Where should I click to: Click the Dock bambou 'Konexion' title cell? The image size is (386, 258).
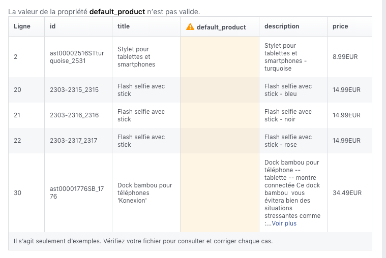click(146, 192)
